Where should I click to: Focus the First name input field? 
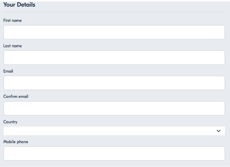tap(114, 32)
